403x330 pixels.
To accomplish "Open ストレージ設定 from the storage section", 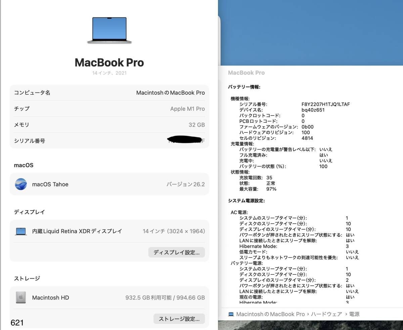I will pyautogui.click(x=179, y=319).
